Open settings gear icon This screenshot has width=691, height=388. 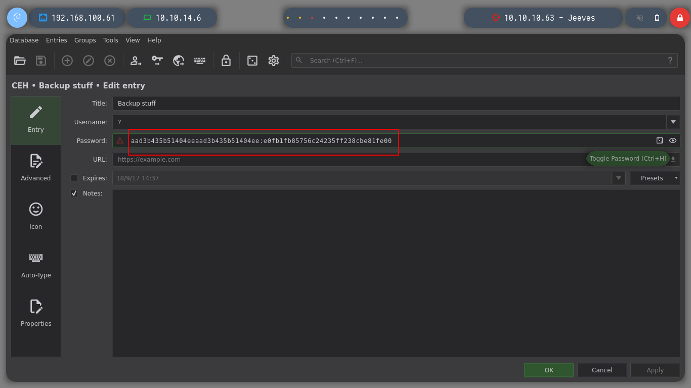coord(274,61)
